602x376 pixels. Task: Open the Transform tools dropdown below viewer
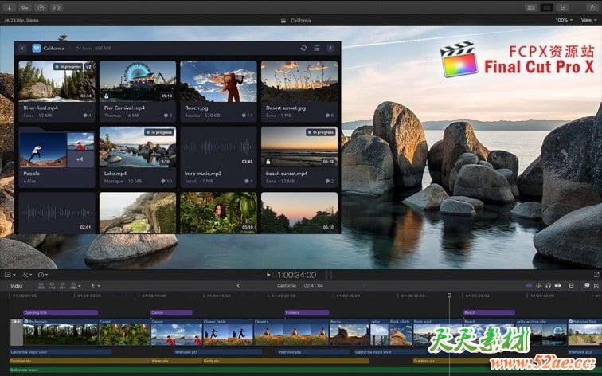pyautogui.click(x=27, y=275)
